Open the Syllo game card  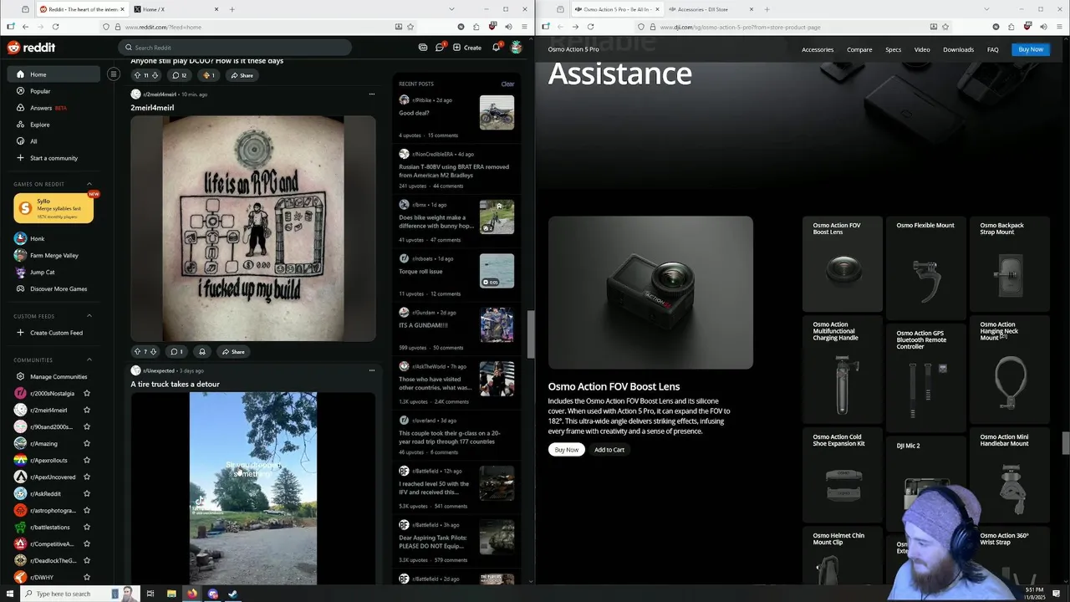[x=53, y=208]
